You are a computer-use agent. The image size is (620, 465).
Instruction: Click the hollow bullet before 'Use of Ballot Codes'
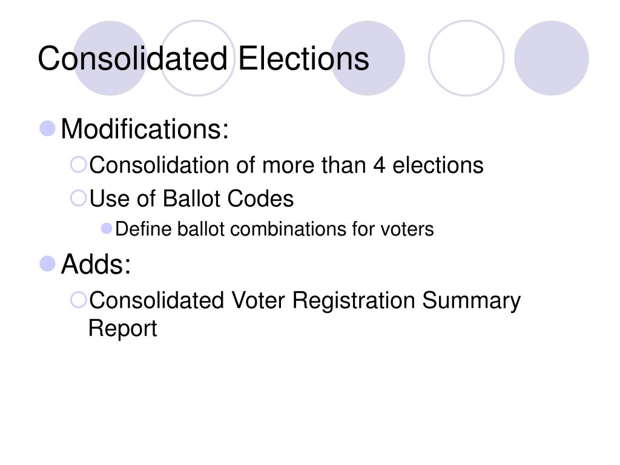[x=78, y=198]
